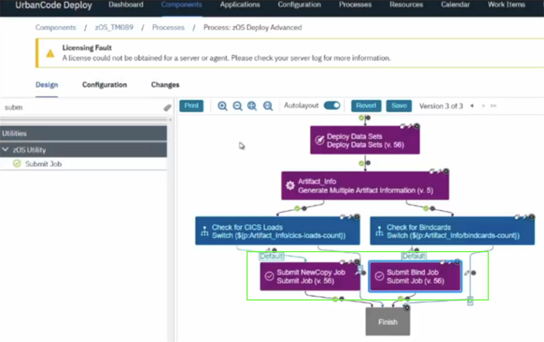Switch to the Changes tab

(165, 84)
